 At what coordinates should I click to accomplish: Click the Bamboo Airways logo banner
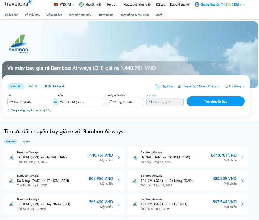[x=18, y=44]
